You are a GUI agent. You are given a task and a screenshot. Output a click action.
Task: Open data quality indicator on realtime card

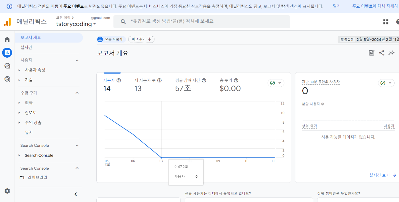(x=386, y=83)
